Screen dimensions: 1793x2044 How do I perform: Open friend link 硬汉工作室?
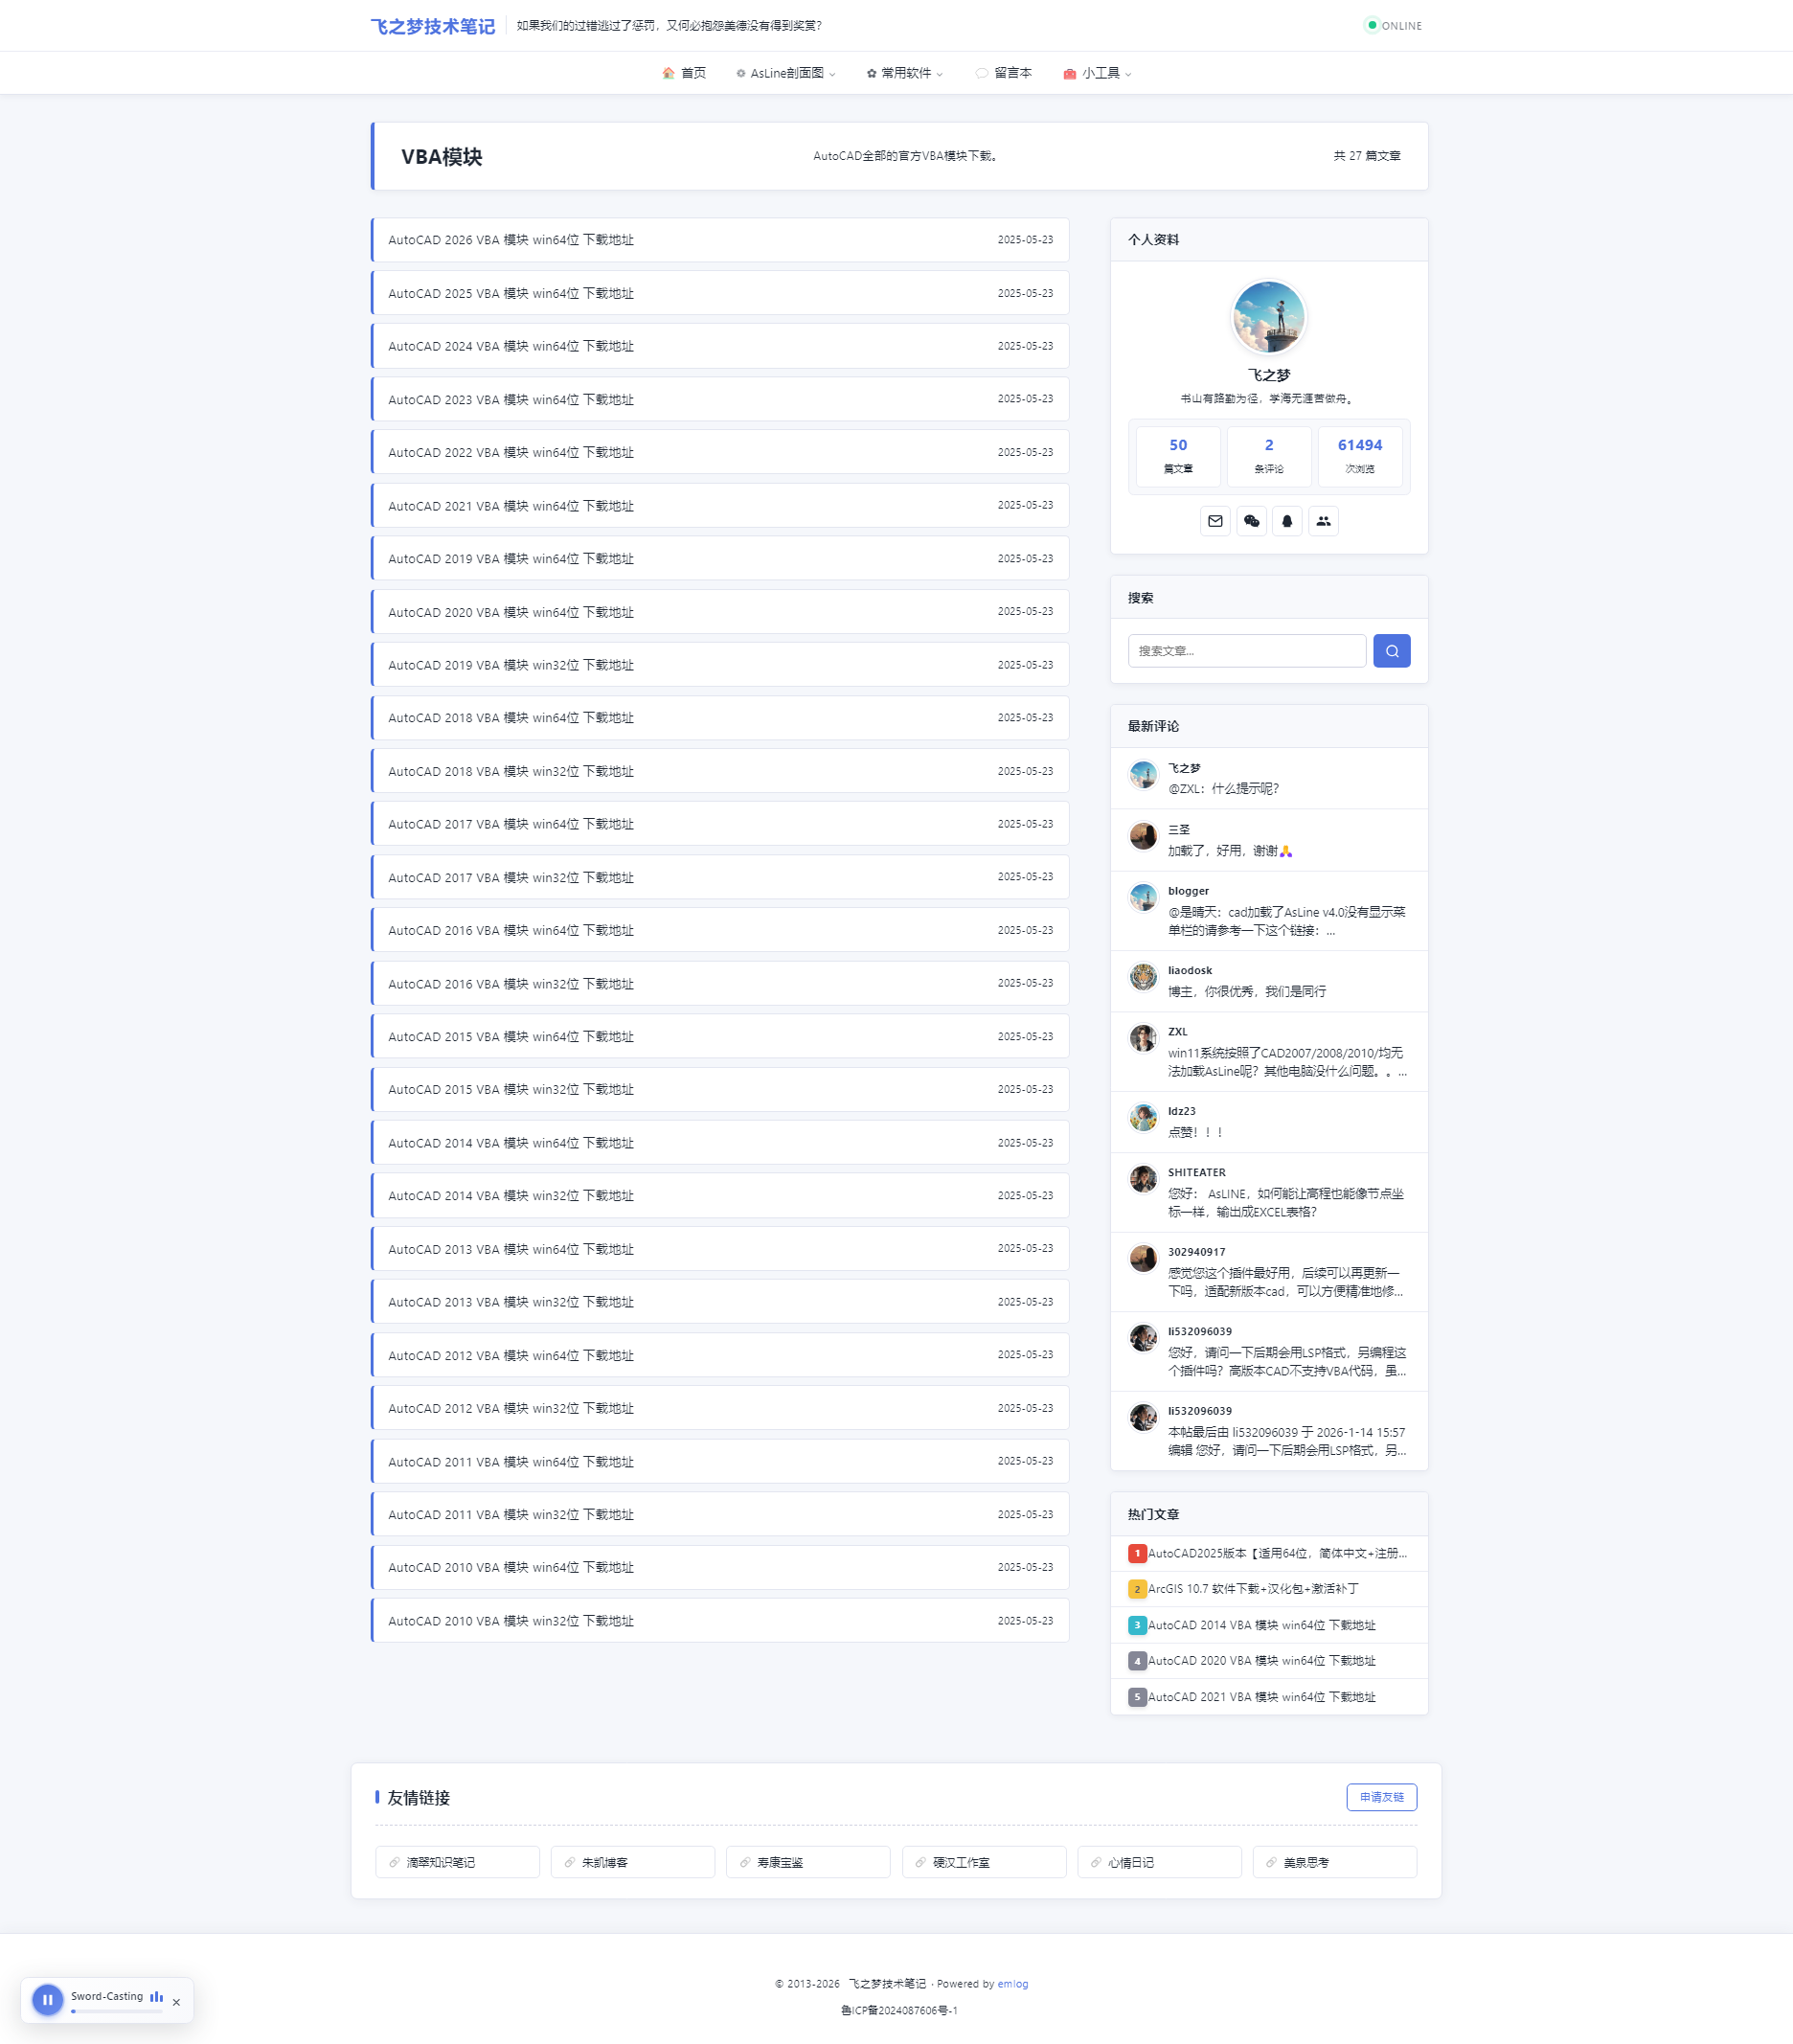[x=984, y=1862]
